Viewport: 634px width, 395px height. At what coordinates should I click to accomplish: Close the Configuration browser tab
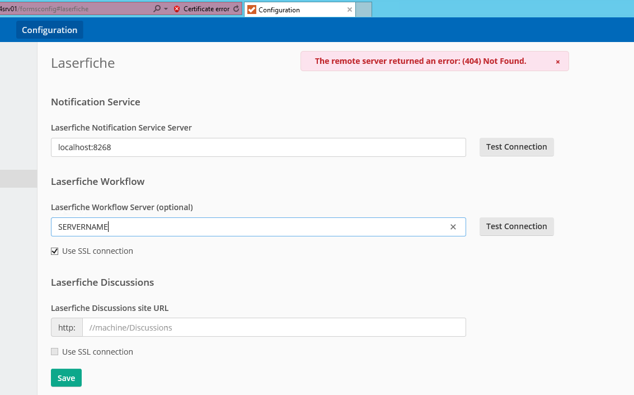tap(350, 10)
